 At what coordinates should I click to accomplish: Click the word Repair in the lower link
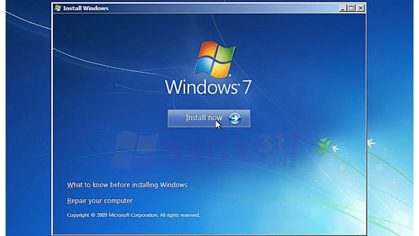(x=77, y=200)
